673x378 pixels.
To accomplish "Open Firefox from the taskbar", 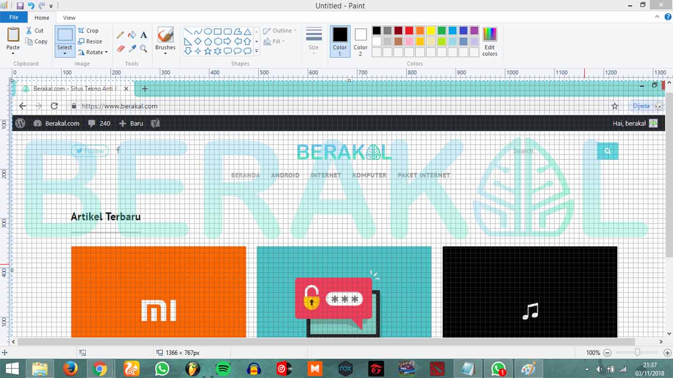I will (x=70, y=369).
